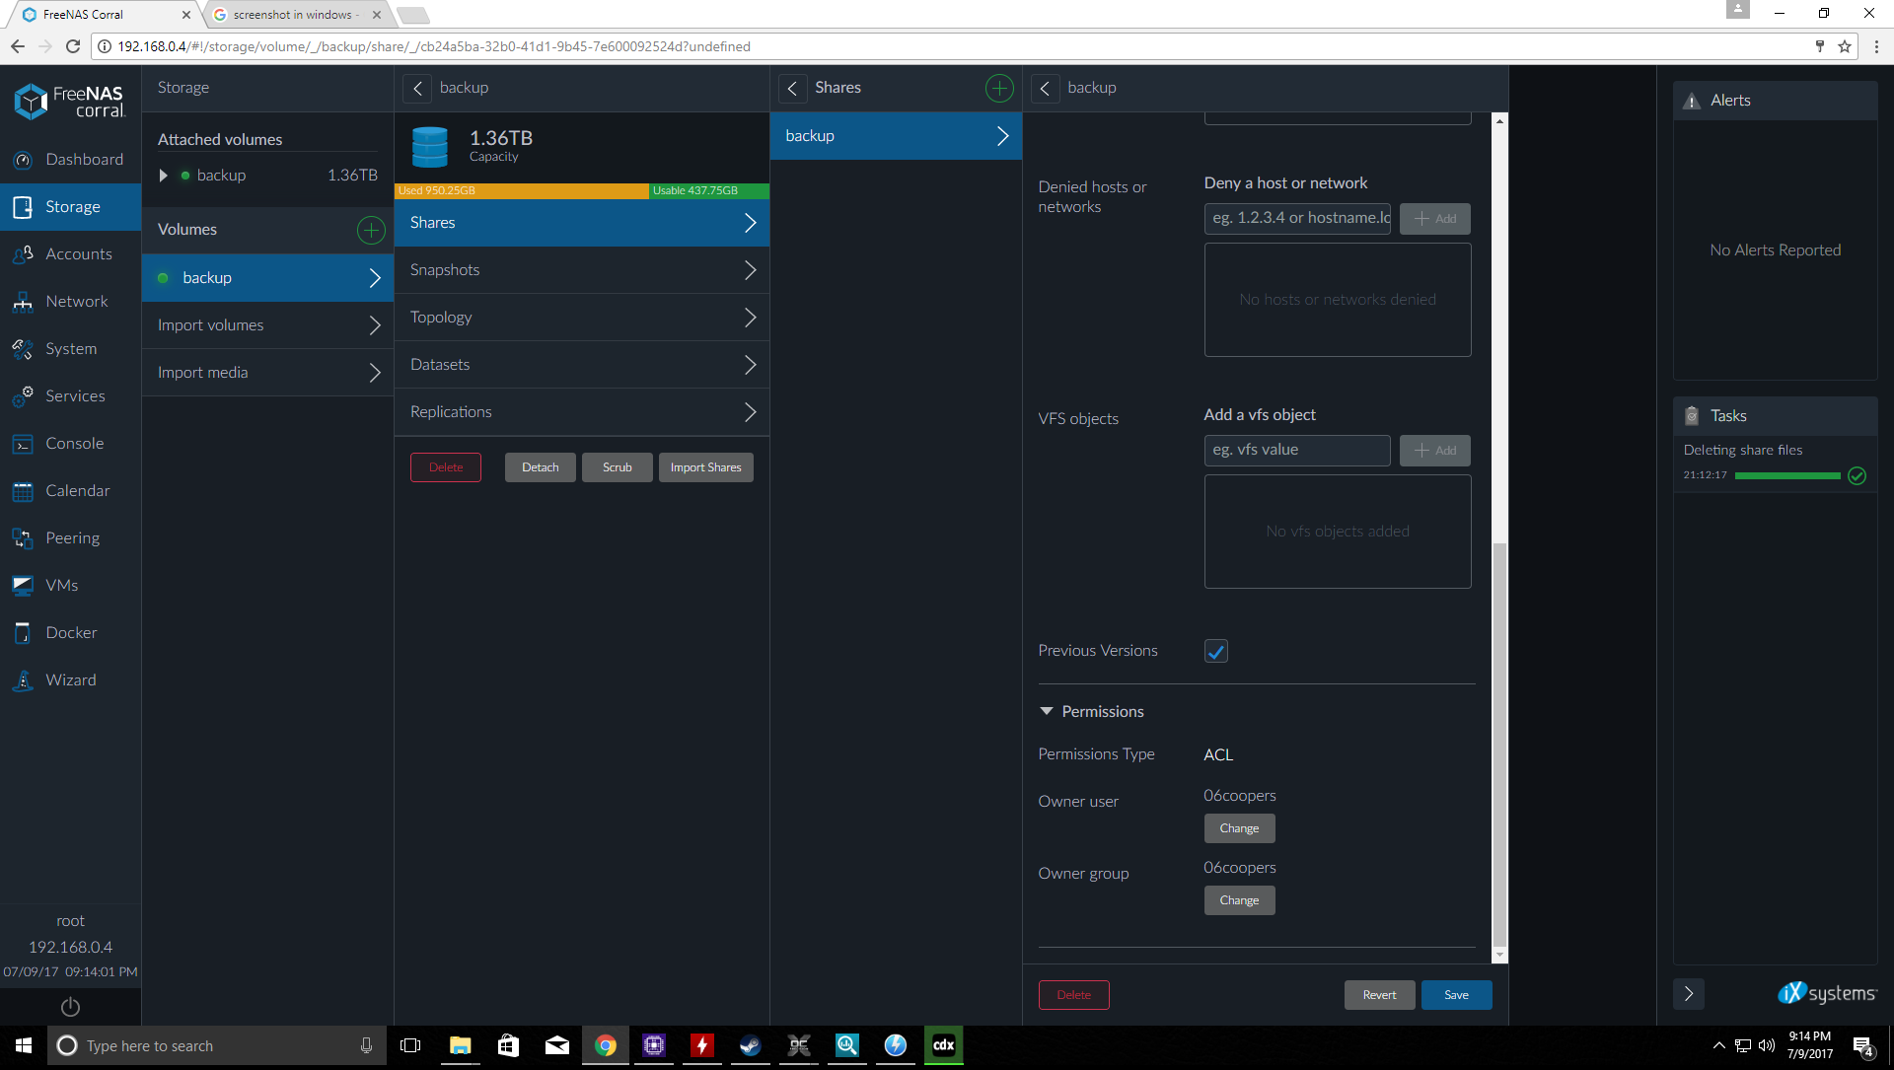Click the iXsystems logo
1894x1070 pixels.
1827,993
